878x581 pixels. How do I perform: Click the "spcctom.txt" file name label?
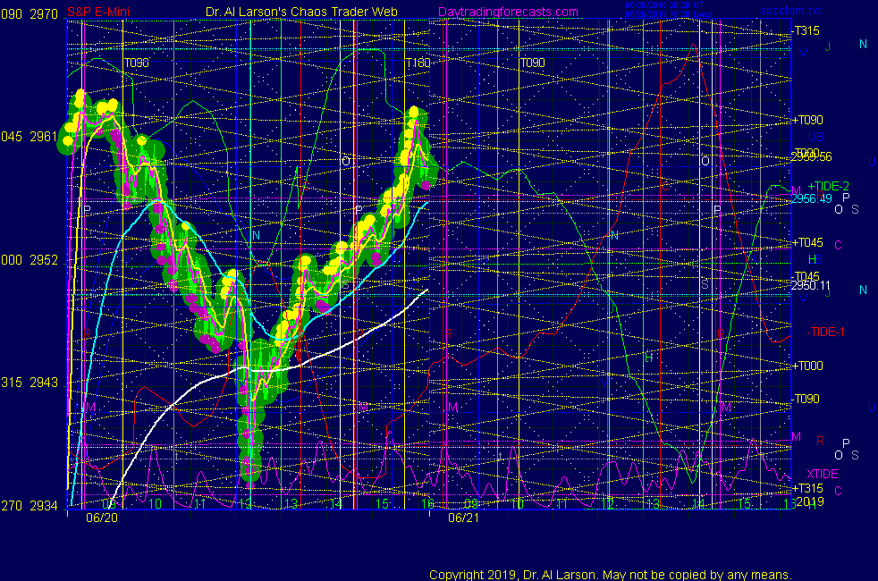tap(790, 11)
